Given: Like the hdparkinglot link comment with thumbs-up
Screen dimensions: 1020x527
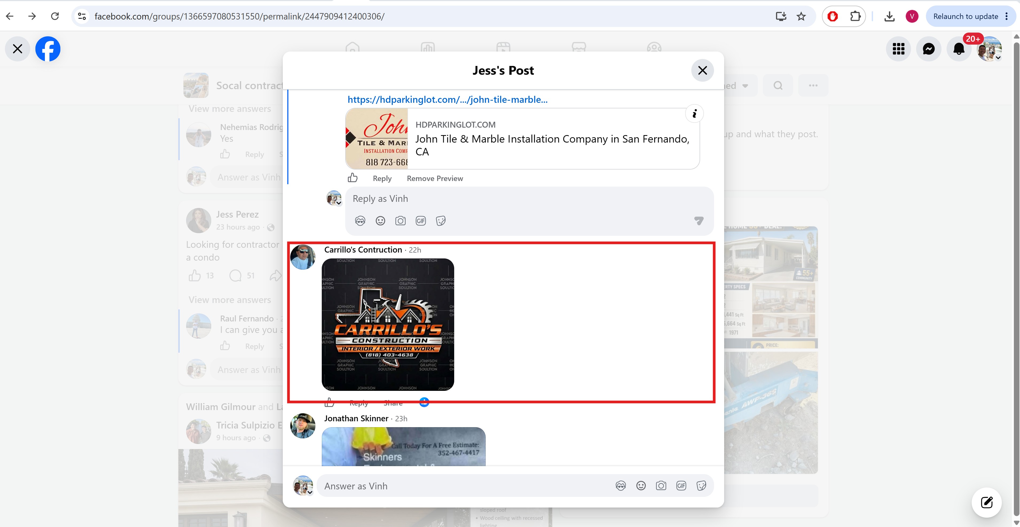Looking at the screenshot, I should pyautogui.click(x=352, y=178).
